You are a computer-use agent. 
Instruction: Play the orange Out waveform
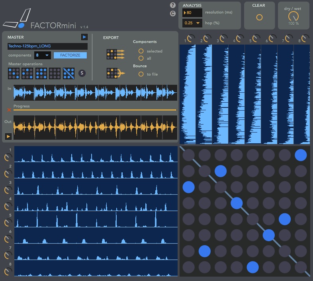pos(8,137)
